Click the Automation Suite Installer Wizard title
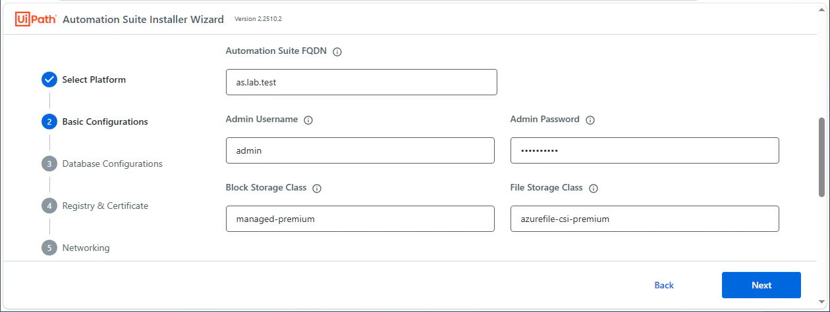 pos(143,19)
